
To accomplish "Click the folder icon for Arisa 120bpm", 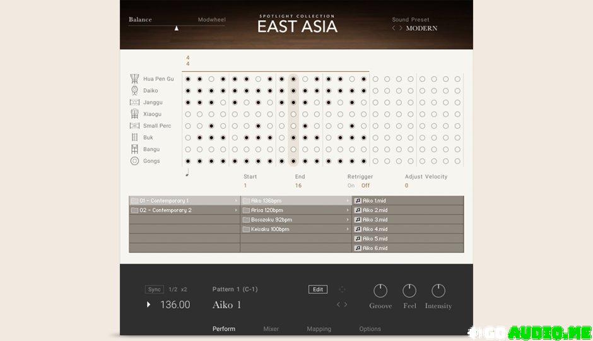I will [x=246, y=210].
